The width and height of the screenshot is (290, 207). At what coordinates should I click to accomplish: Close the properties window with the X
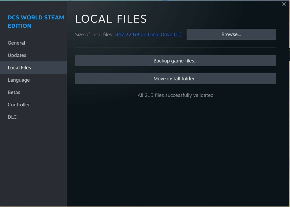284,4
